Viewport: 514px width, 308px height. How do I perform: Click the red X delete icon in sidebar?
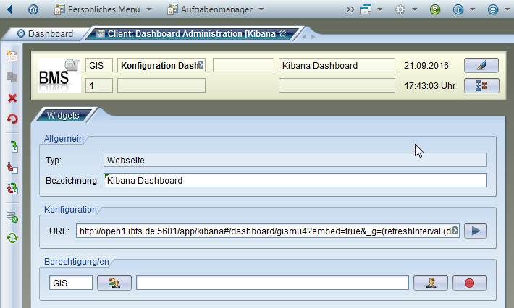(x=12, y=98)
